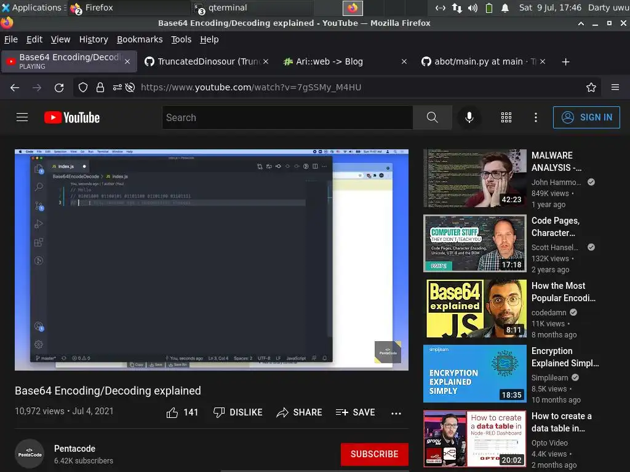Click inside the YouTube Search field

287,117
